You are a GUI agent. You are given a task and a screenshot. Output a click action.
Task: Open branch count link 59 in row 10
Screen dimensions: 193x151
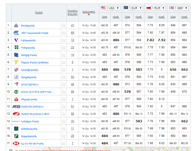click(x=73, y=92)
